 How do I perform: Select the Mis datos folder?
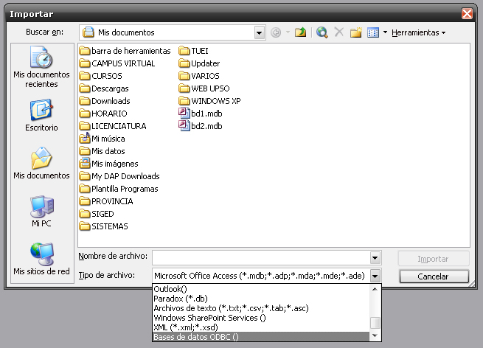click(102, 151)
